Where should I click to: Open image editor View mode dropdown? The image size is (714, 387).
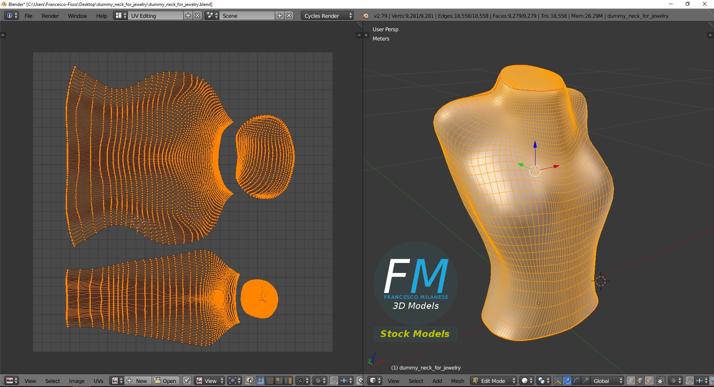[x=210, y=381]
